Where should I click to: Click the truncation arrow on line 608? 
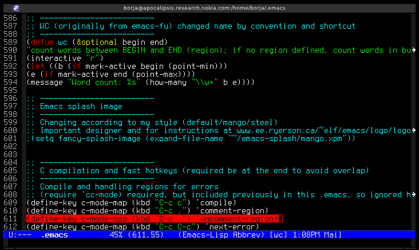click(x=414, y=194)
